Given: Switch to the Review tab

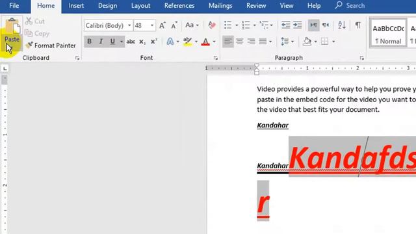Looking at the screenshot, I should coord(256,6).
